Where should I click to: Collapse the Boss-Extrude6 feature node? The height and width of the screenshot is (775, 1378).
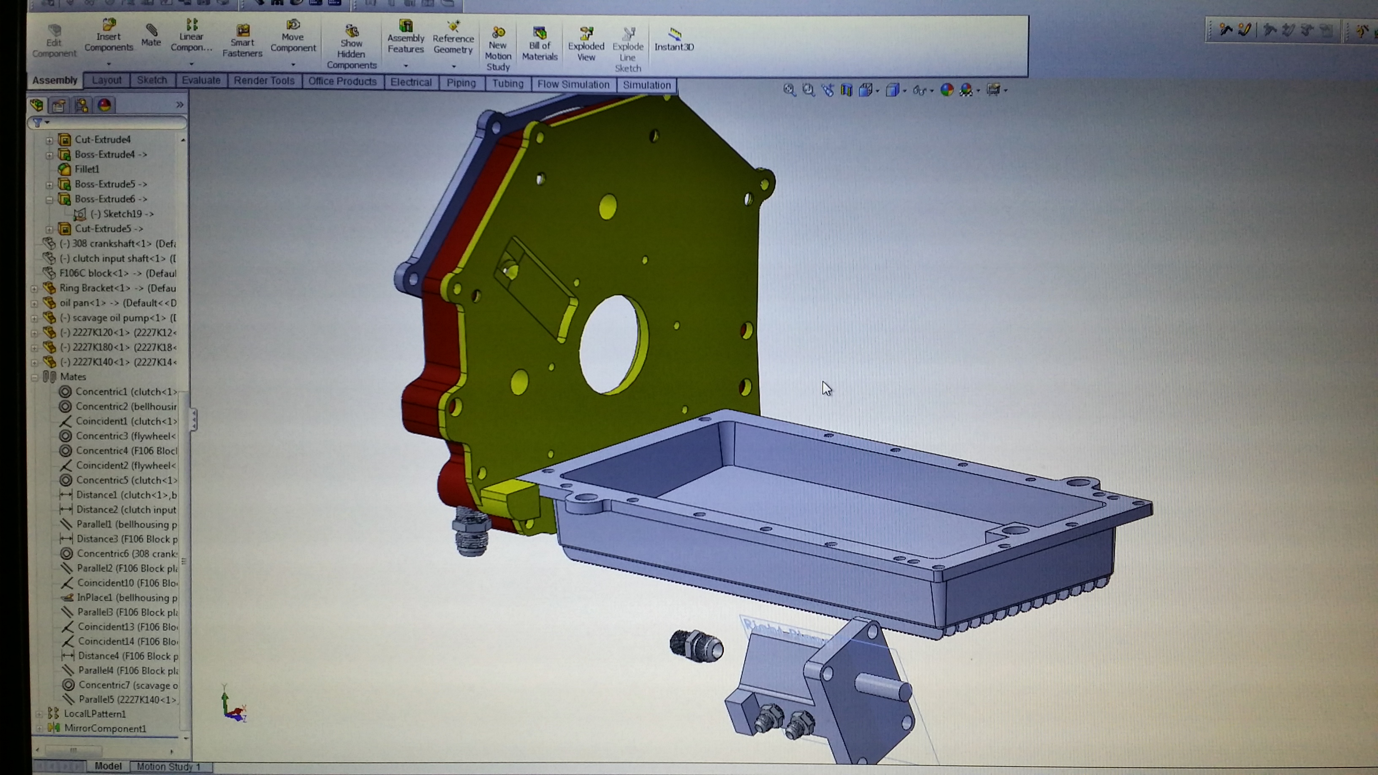click(x=49, y=200)
